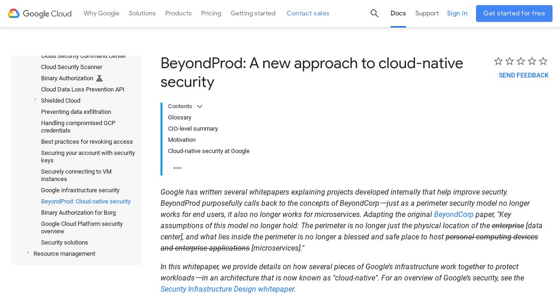Jump to CIO-level summary section
The image size is (560, 294).
pyautogui.click(x=193, y=129)
